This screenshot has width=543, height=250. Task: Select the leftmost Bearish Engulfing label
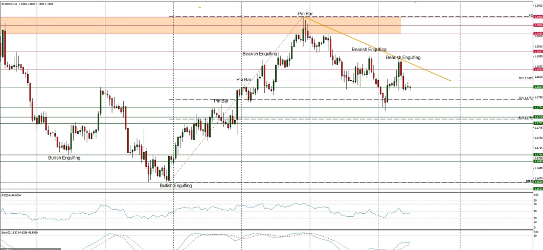pos(260,54)
